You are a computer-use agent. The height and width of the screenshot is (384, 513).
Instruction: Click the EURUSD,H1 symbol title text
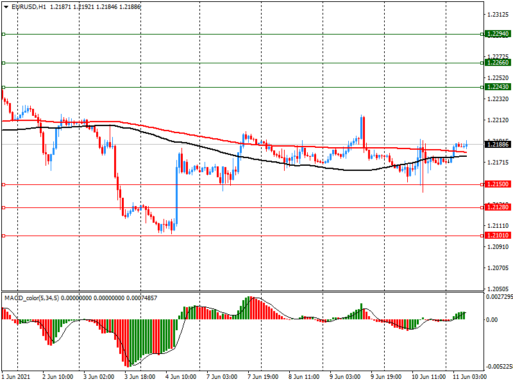[x=29, y=7]
